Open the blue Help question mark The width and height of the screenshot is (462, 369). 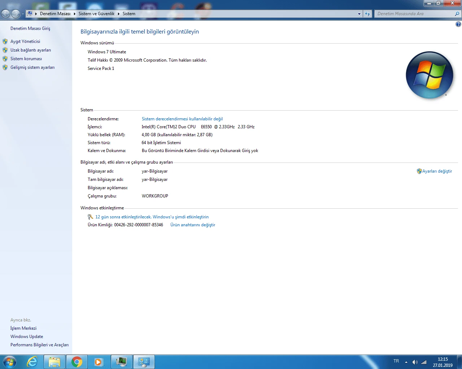(458, 24)
